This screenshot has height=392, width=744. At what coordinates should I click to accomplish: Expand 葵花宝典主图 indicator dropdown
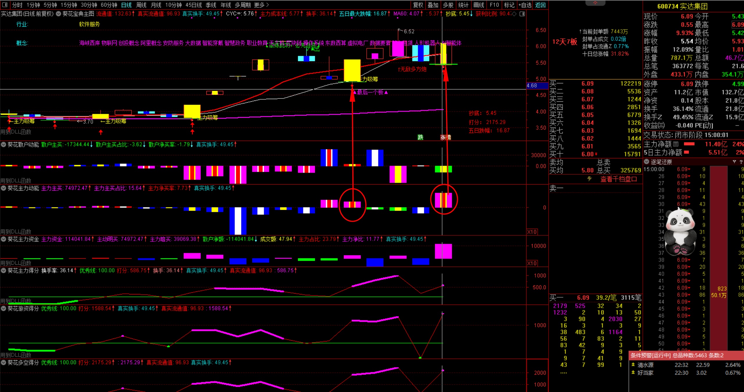pyautogui.click(x=58, y=14)
